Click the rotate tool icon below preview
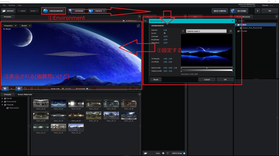The height and width of the screenshot is (156, 279). pyautogui.click(x=25, y=89)
